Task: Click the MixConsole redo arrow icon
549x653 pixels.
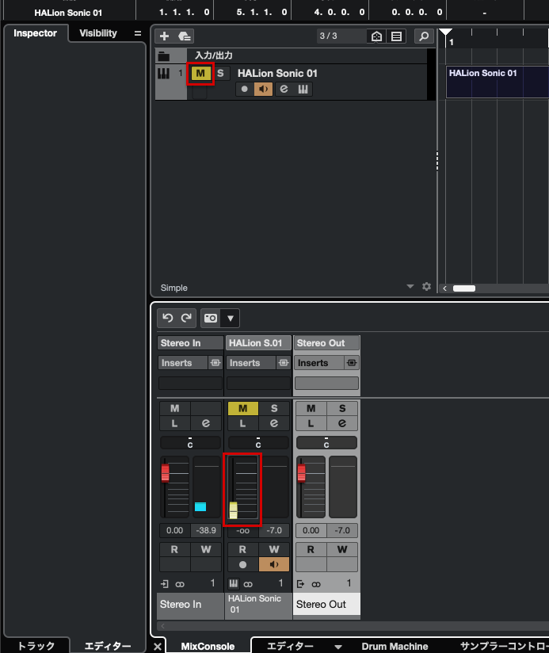Action: tap(187, 318)
